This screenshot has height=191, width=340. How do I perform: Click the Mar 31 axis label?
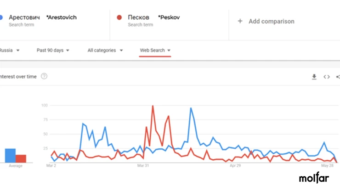(143, 165)
